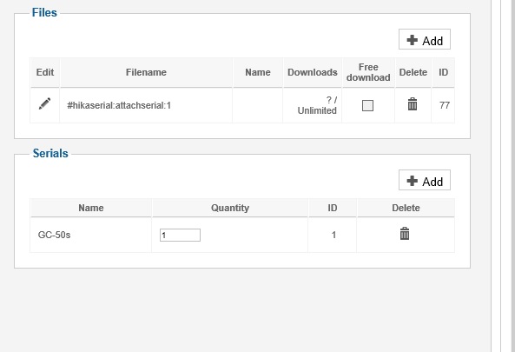Screen dimensions: 515x352
Task: Click the Add button in Serials section
Action: [425, 180]
